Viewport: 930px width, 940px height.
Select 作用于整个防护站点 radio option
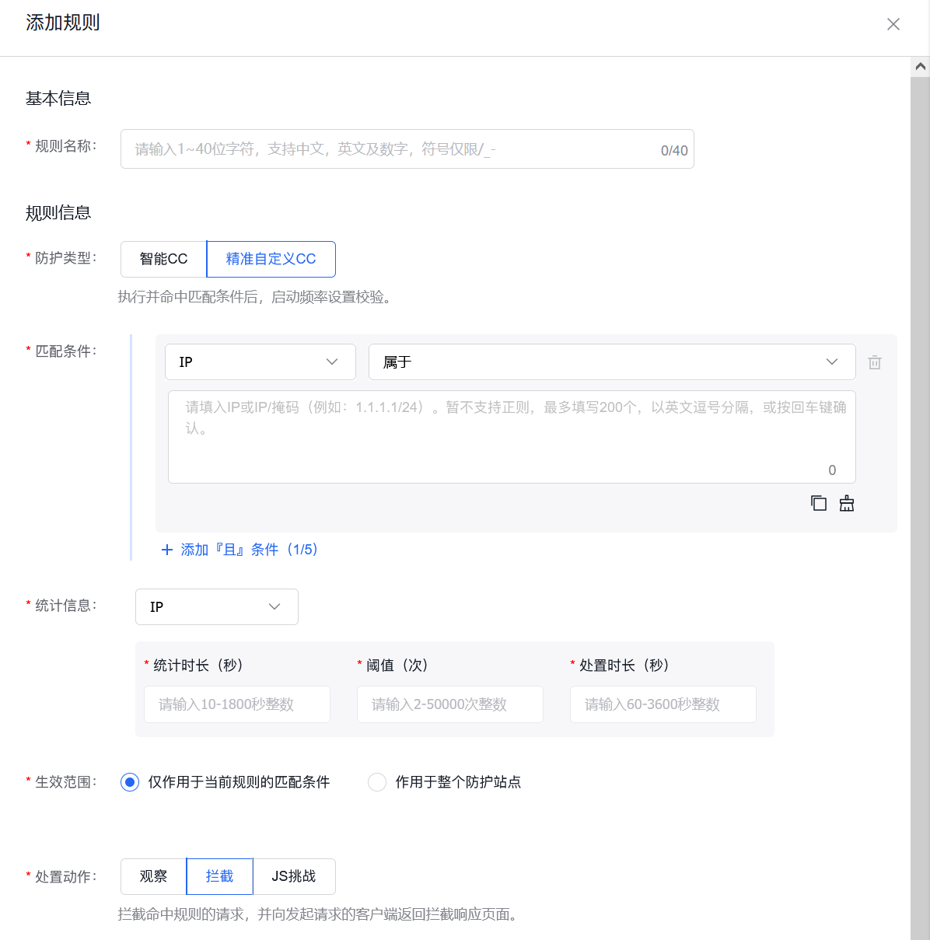(377, 781)
